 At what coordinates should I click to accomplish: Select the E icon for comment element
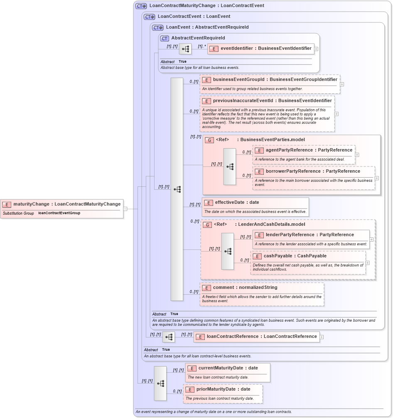point(206,287)
